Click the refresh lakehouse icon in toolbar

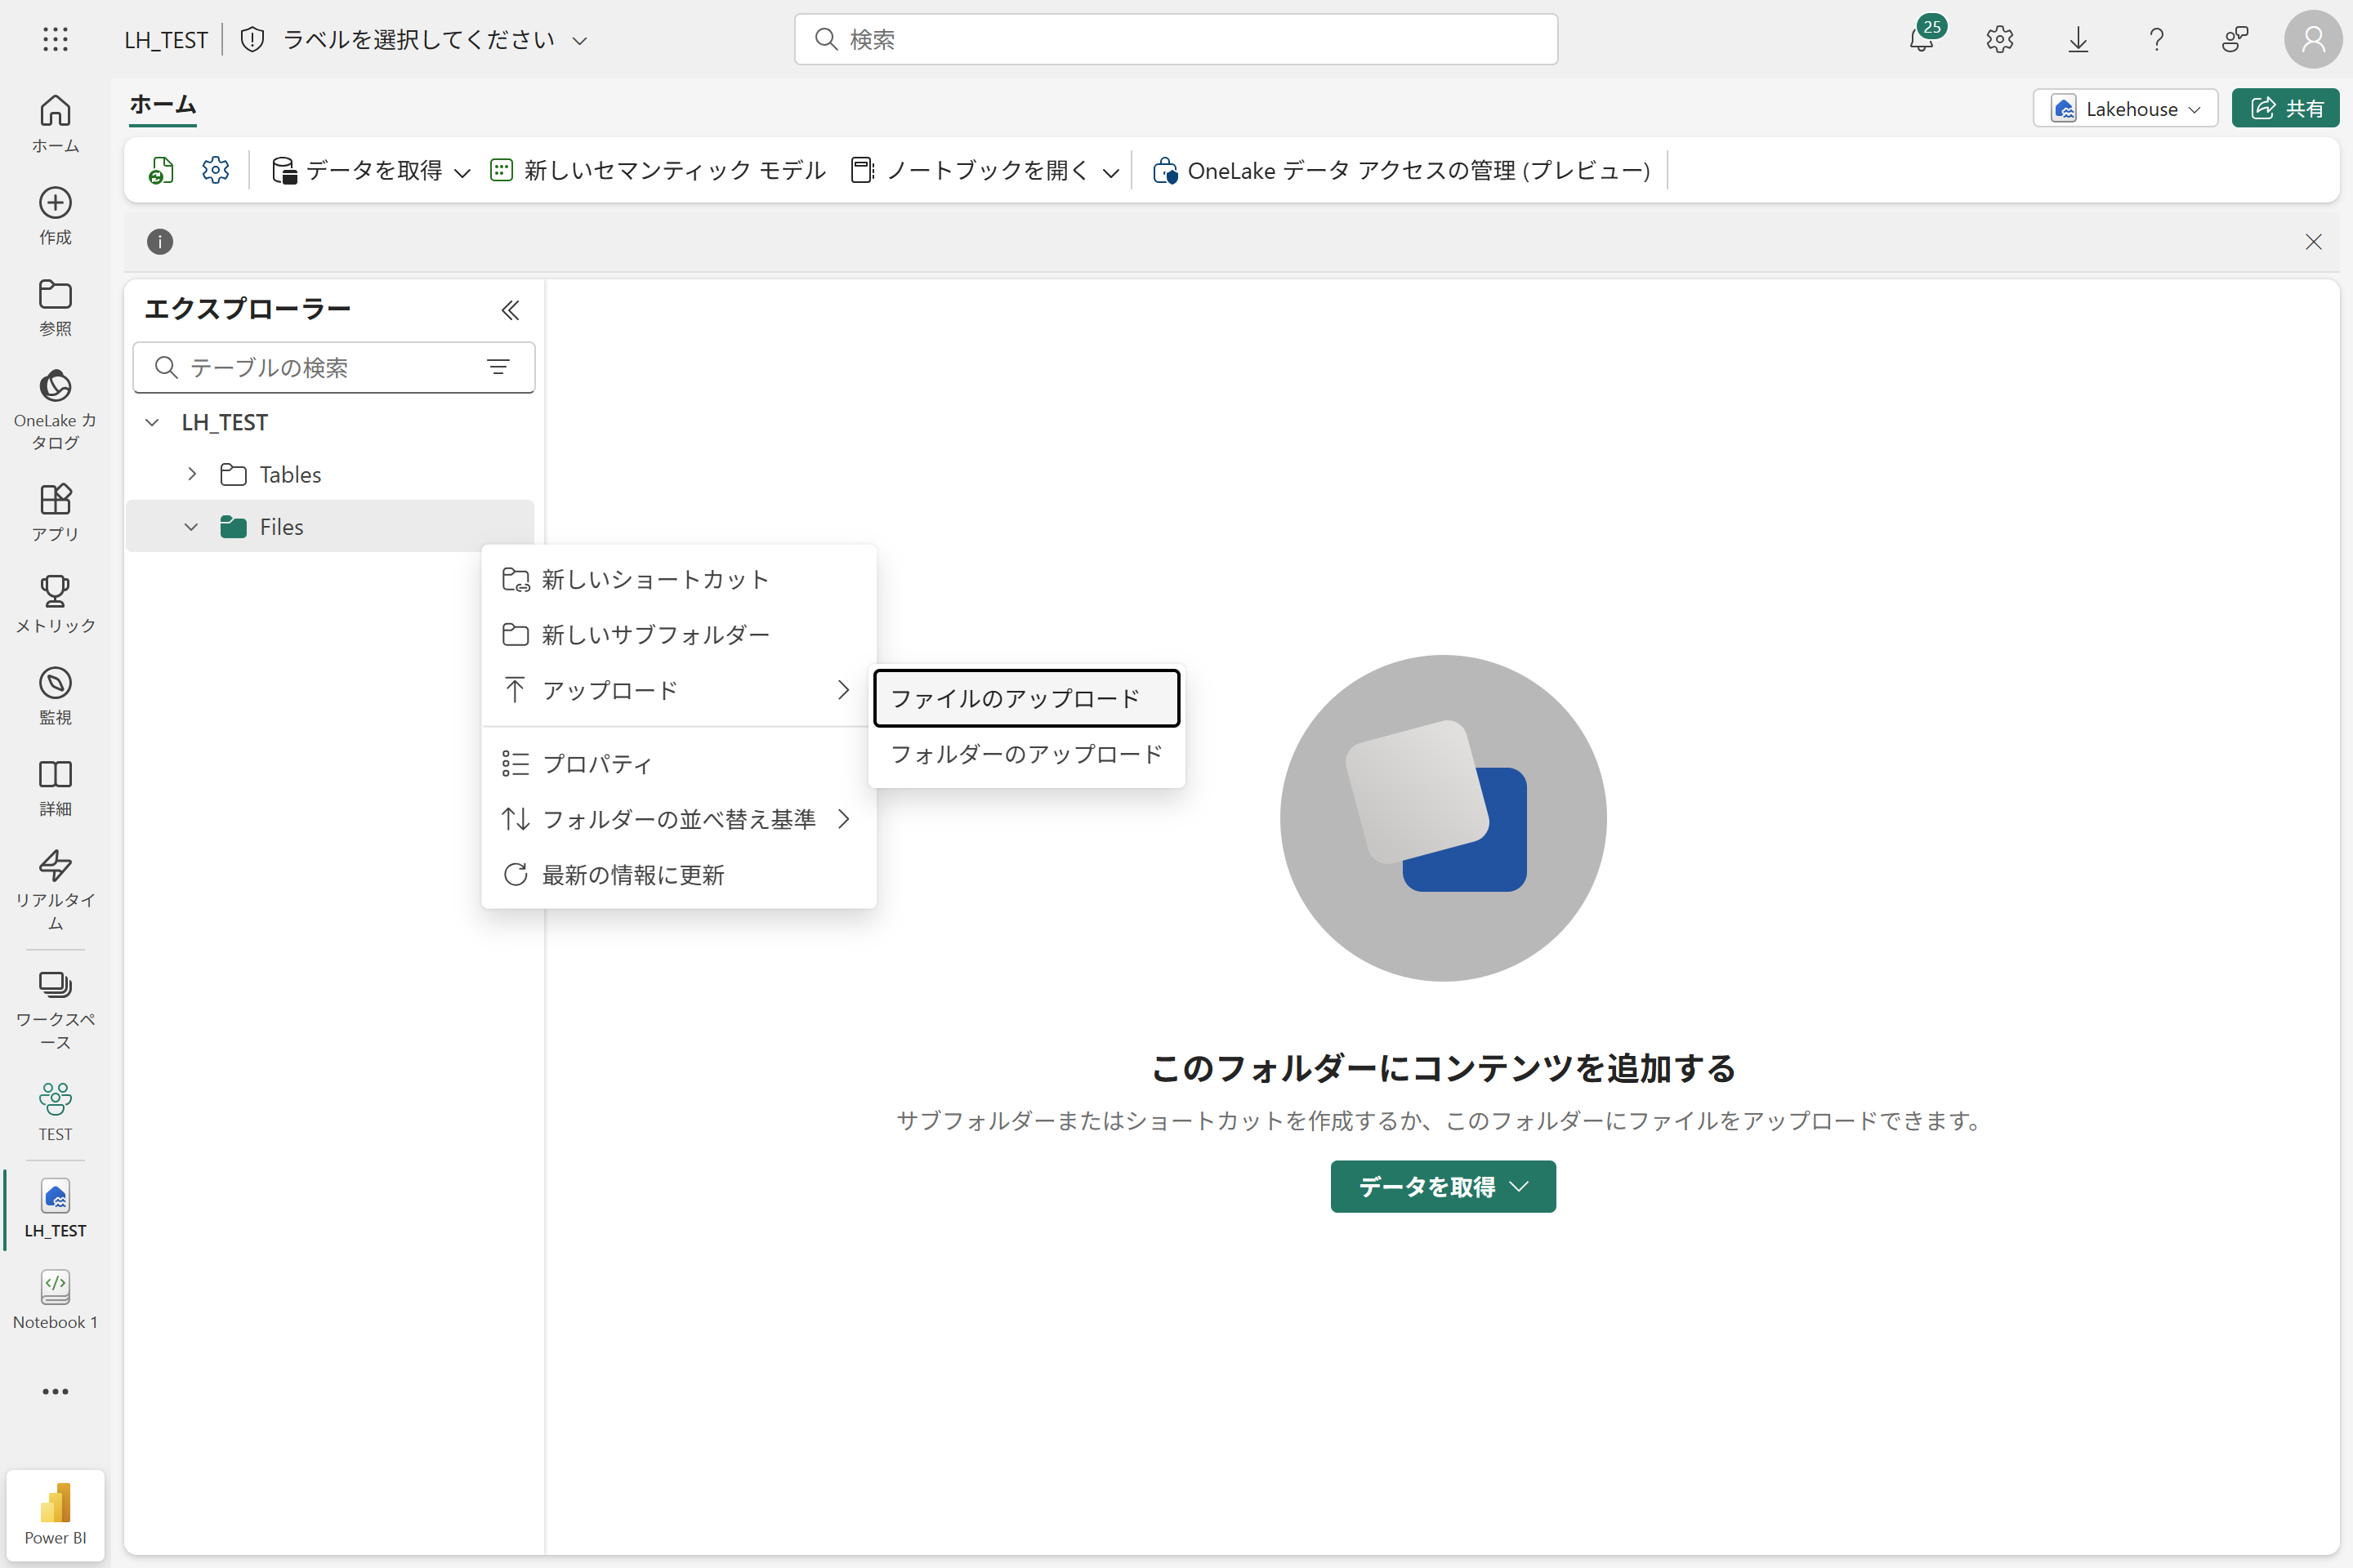[x=161, y=171]
